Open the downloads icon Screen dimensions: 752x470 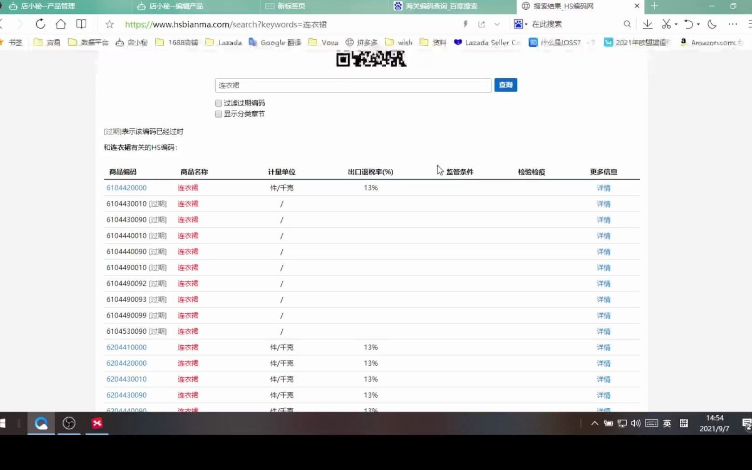point(648,24)
